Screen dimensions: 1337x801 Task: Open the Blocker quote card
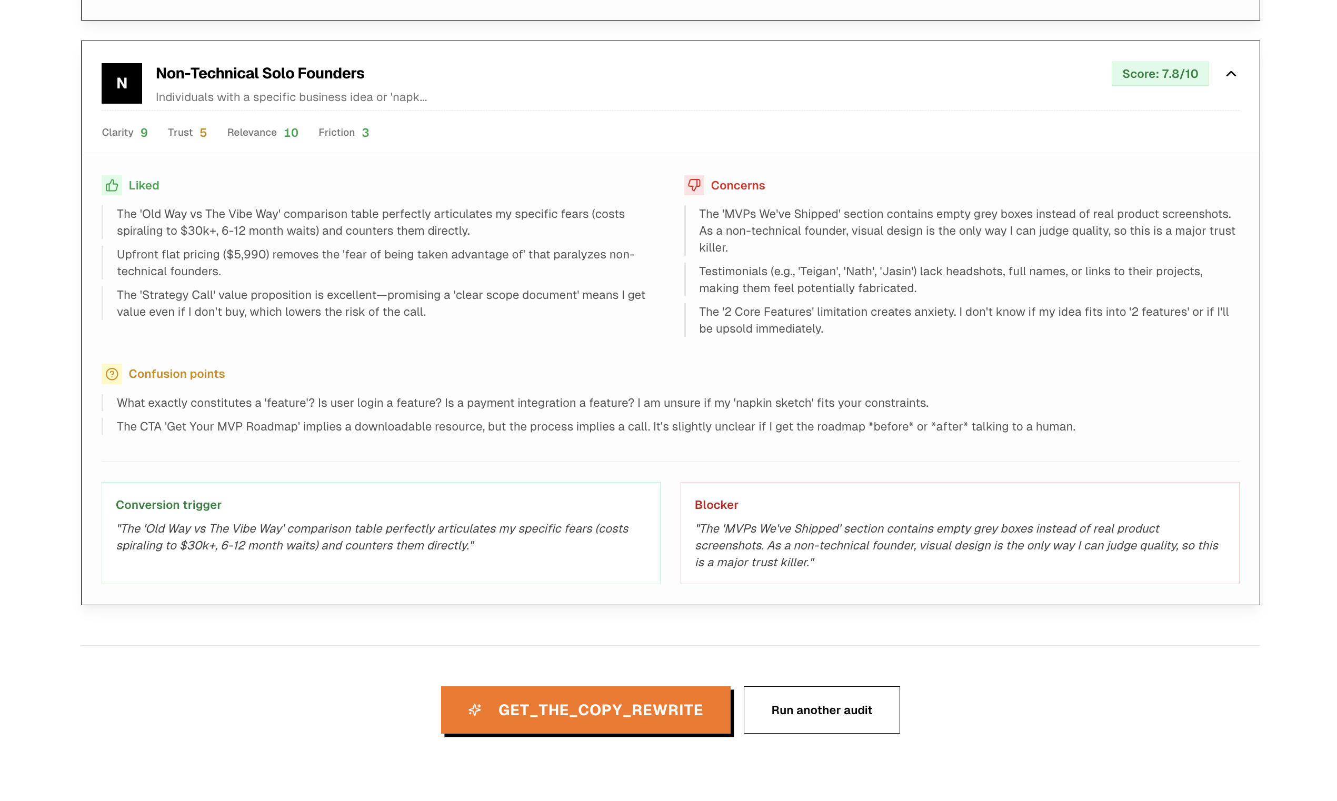(959, 533)
